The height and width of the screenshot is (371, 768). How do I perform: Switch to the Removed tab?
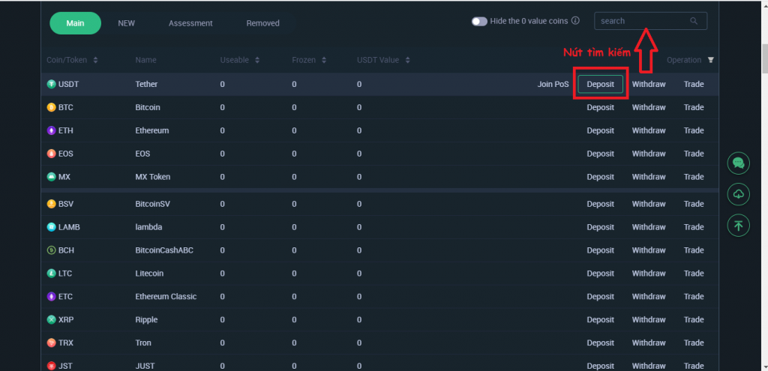point(263,23)
